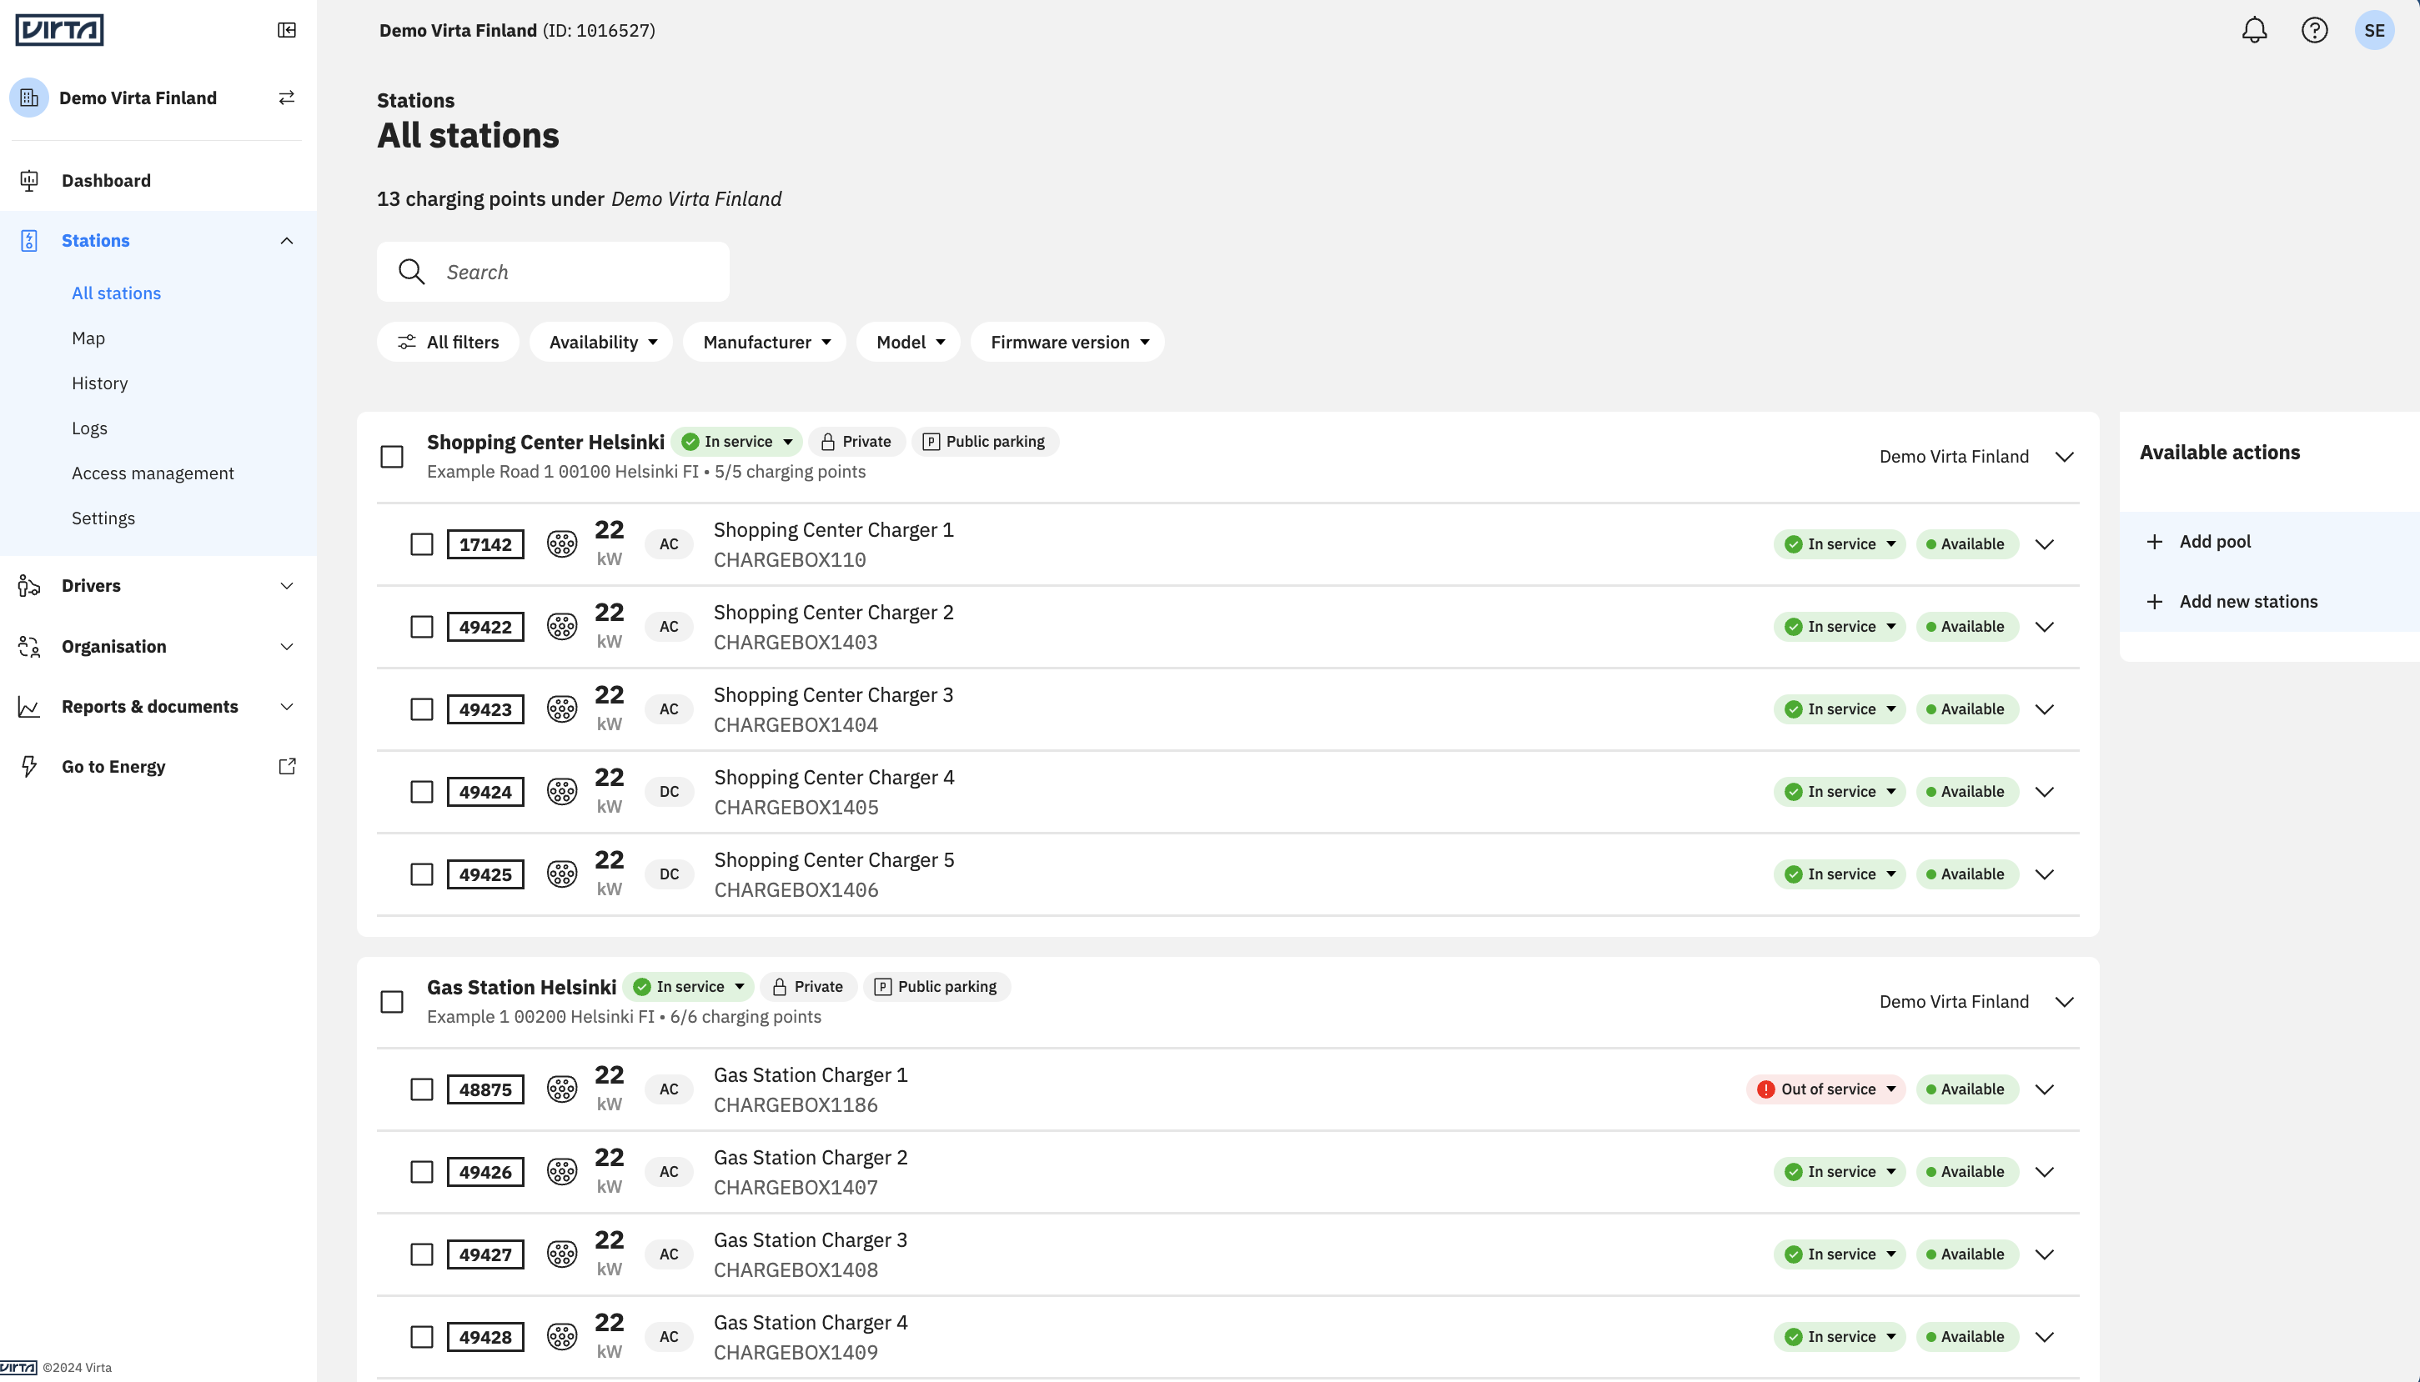2420x1382 pixels.
Task: Tick the checkbox for charger 49426
Action: click(x=421, y=1172)
